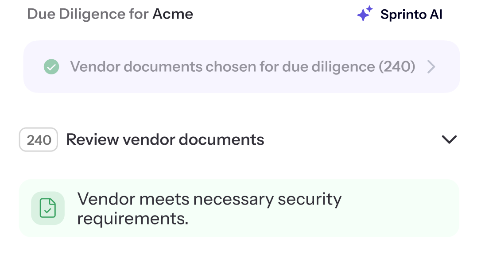Select the Sprinto AI label
481x259 pixels.
point(411,14)
